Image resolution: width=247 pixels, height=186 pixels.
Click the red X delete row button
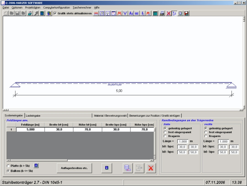(151, 168)
